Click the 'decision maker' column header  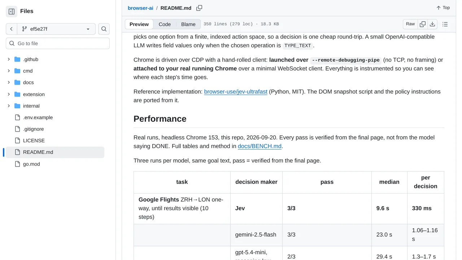coord(256,182)
